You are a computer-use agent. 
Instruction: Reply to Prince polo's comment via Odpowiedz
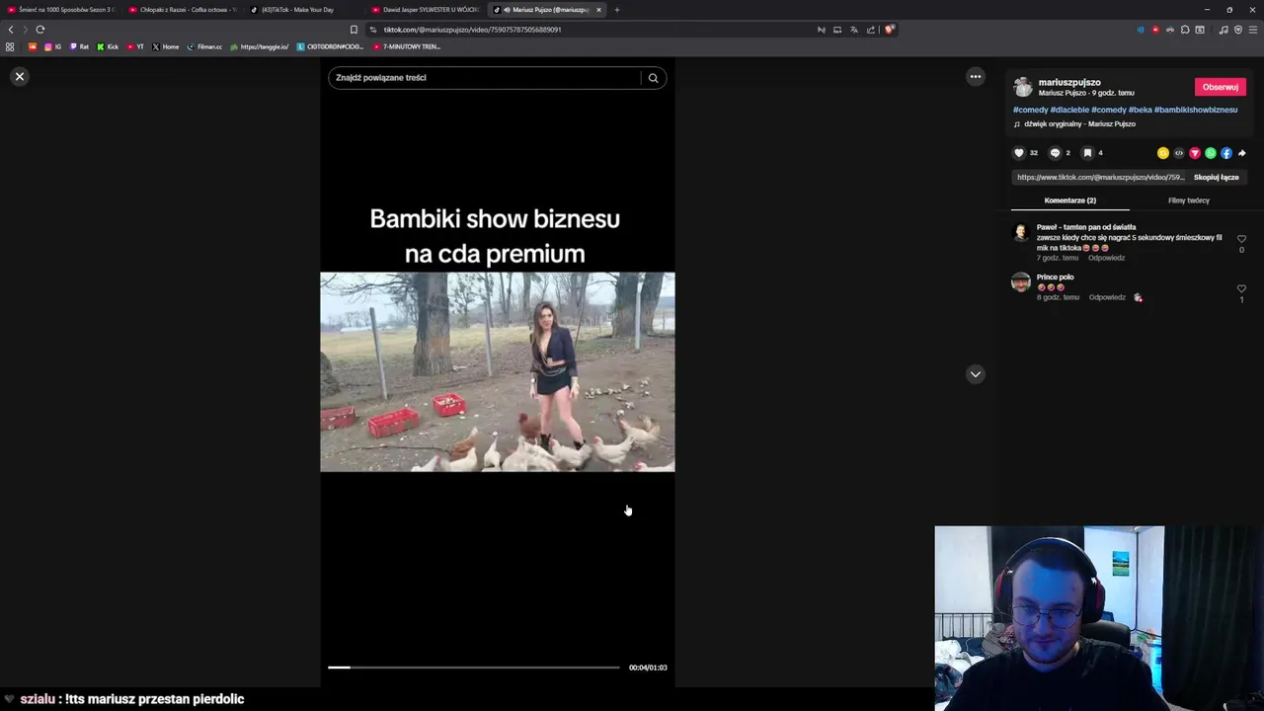point(1107,297)
